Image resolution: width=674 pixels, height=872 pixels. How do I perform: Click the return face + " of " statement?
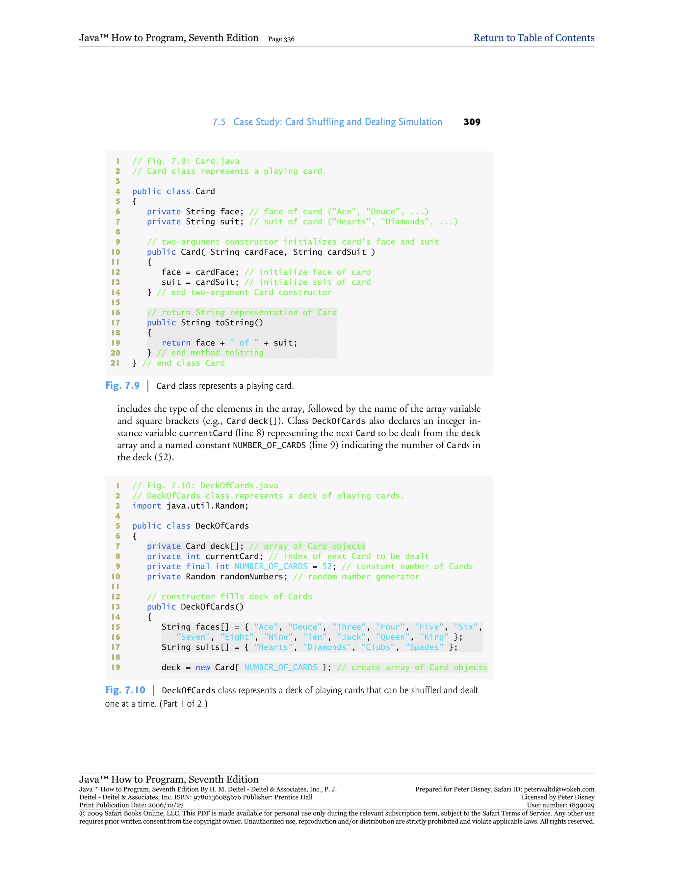(229, 343)
